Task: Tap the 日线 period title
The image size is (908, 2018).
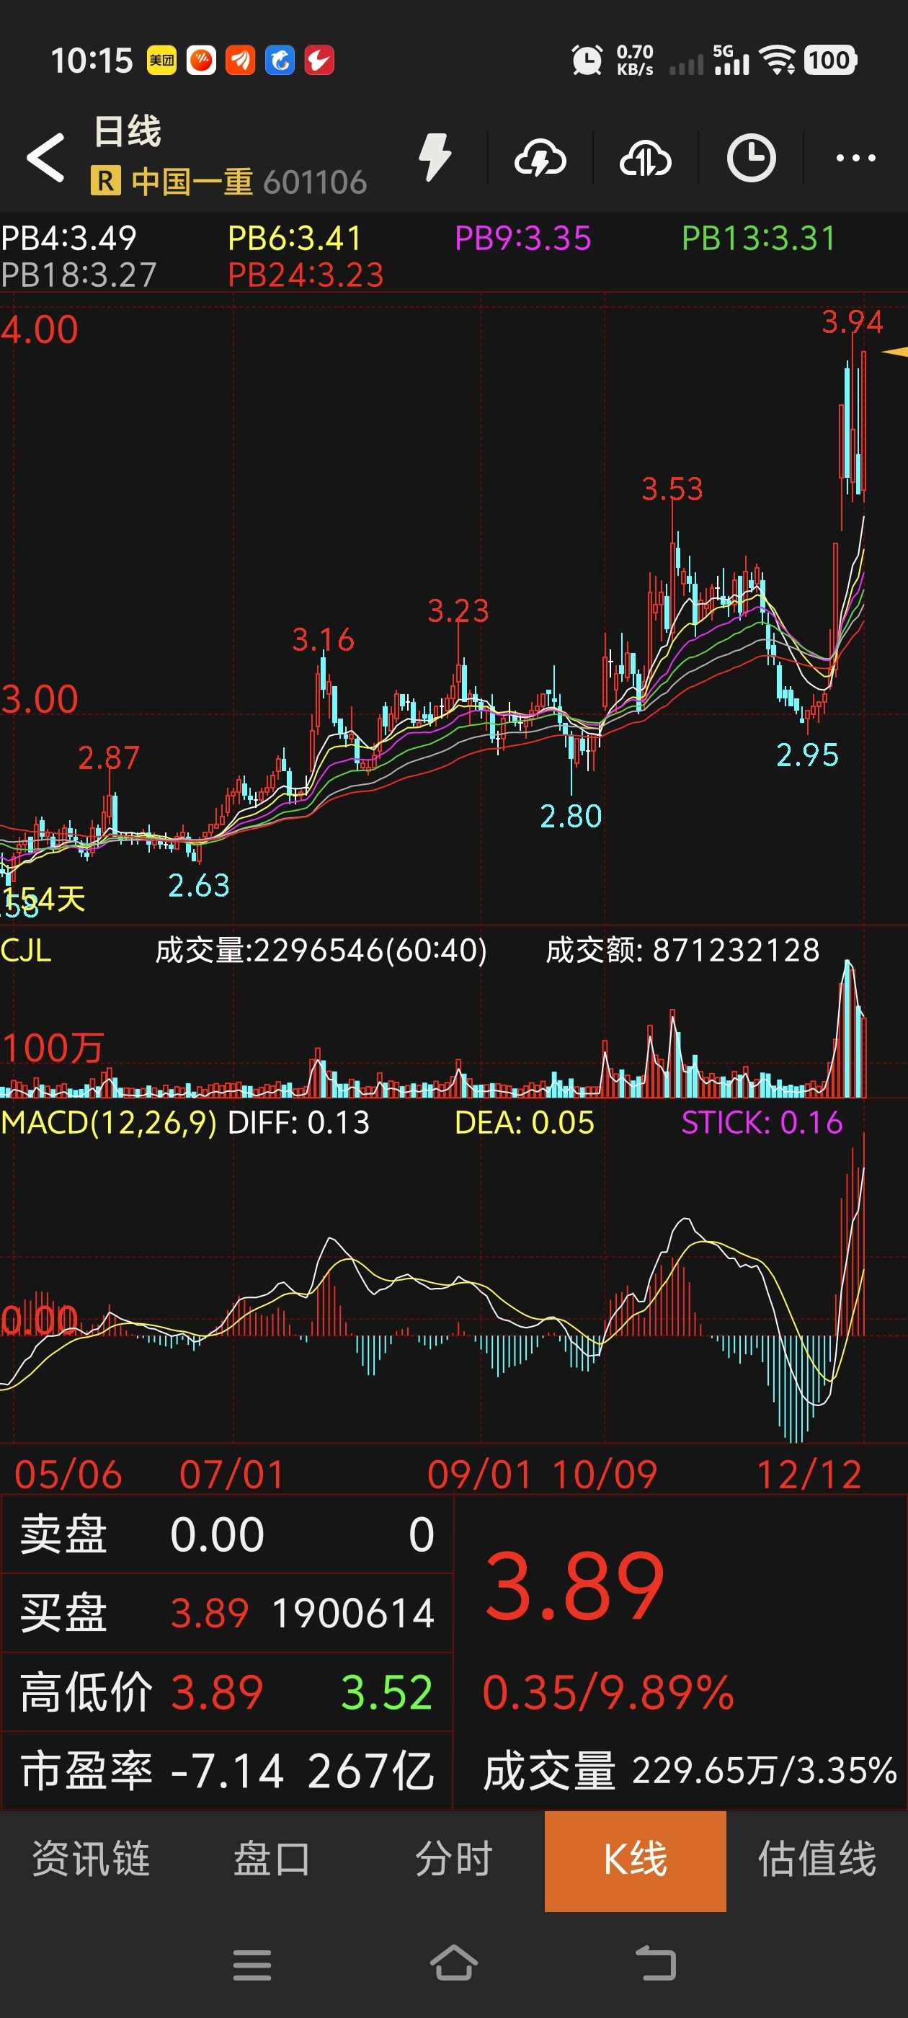Action: pyautogui.click(x=127, y=131)
